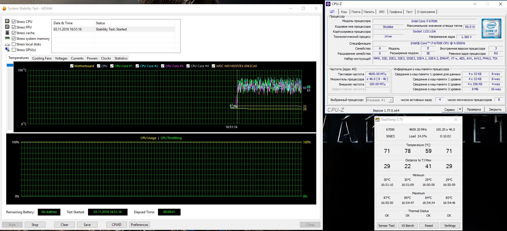The height and width of the screenshot is (231, 507).
Task: Toggle the Motherboard graph checkbox
Action: click(x=72, y=66)
